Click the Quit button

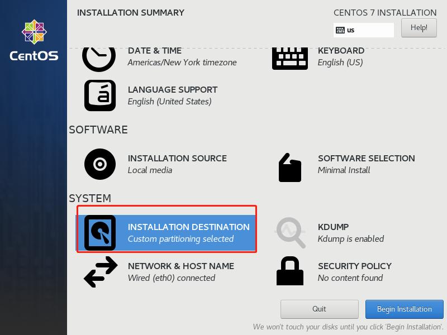pyautogui.click(x=319, y=309)
